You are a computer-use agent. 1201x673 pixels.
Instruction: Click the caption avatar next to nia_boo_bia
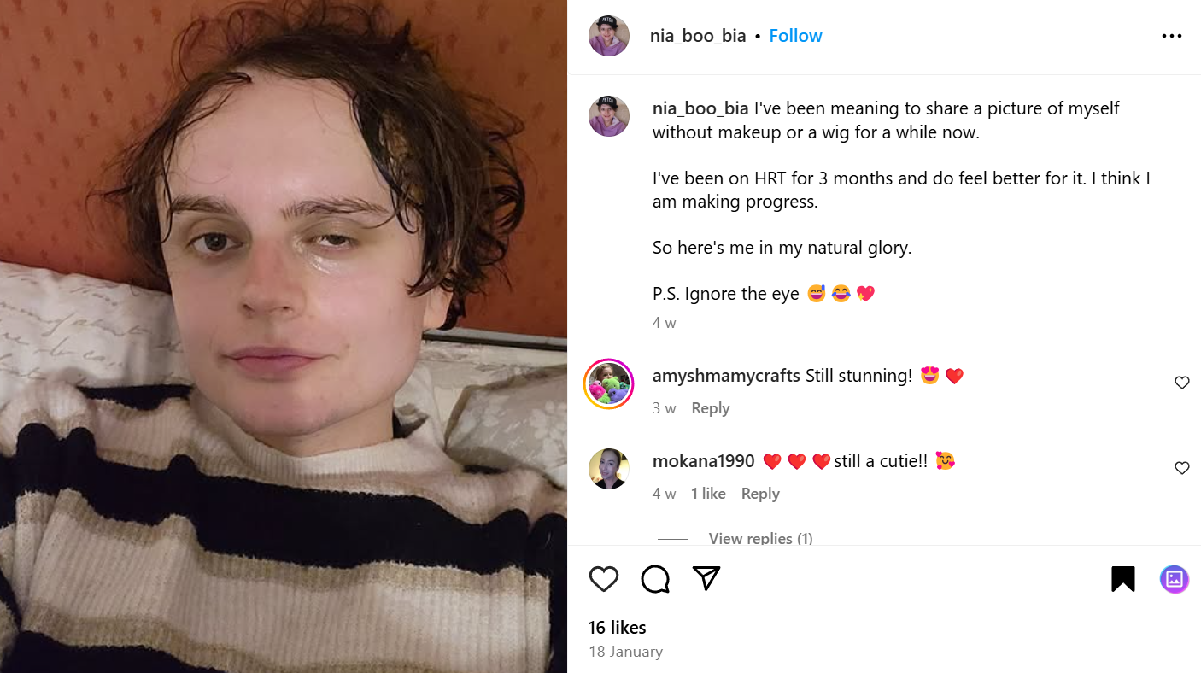[x=609, y=116]
